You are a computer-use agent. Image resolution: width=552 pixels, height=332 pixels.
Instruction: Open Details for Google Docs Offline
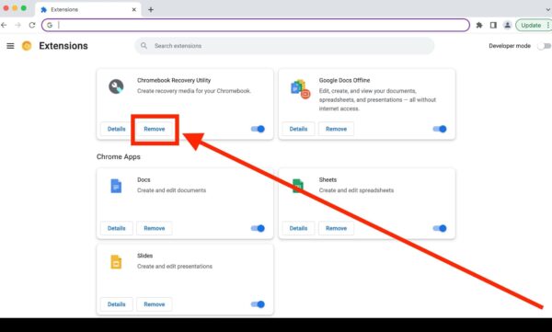click(x=298, y=129)
